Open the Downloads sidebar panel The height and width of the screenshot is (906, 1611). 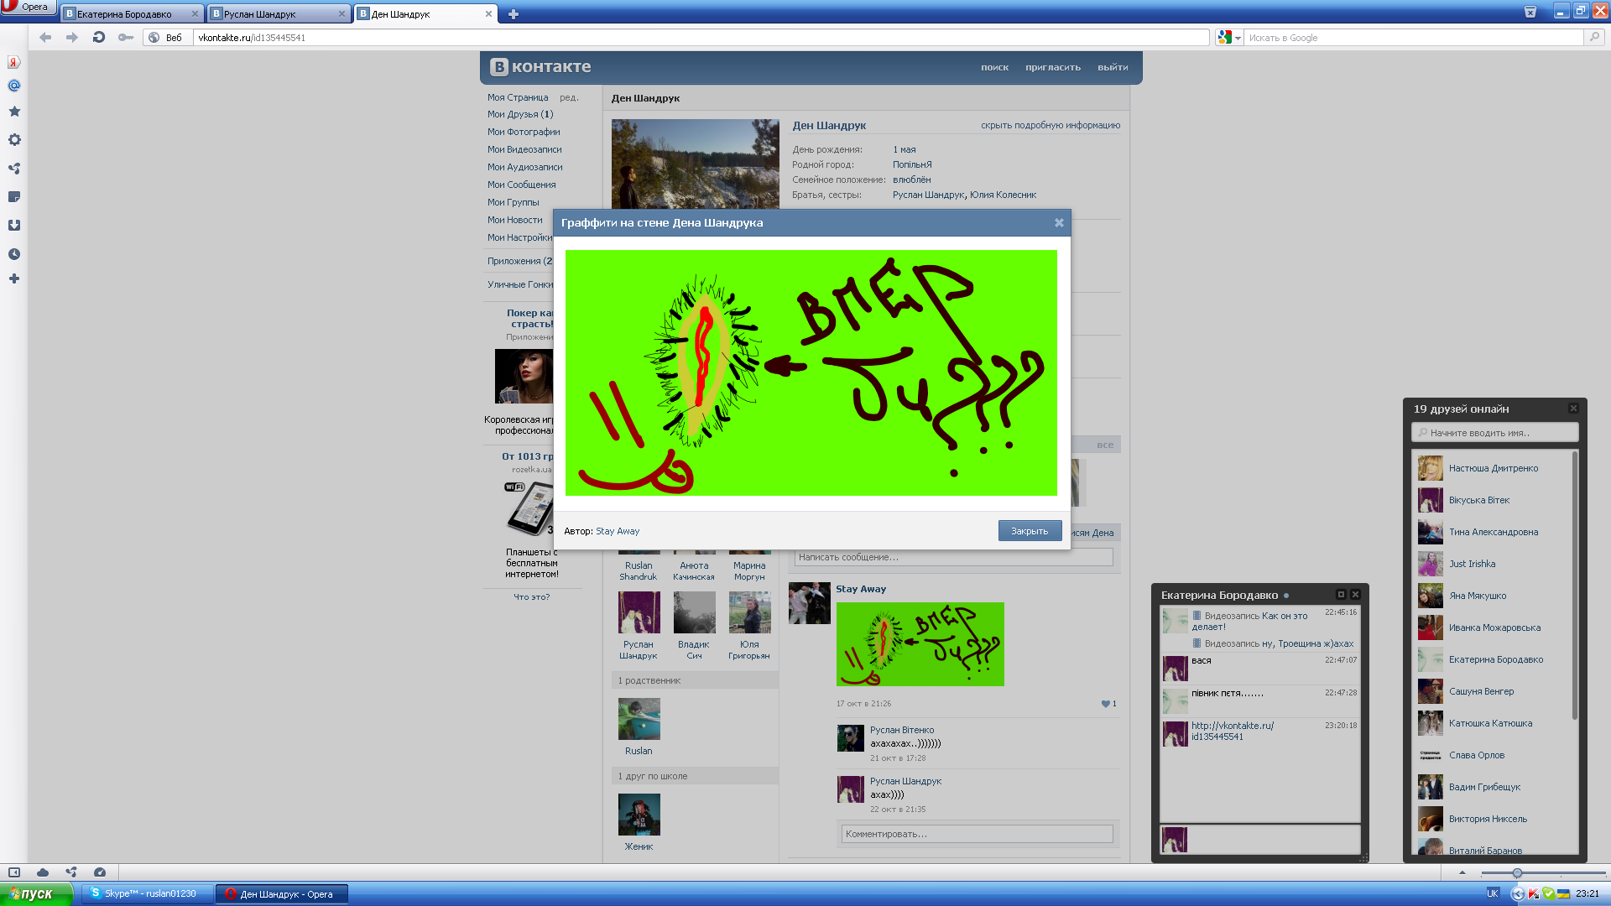click(x=13, y=226)
